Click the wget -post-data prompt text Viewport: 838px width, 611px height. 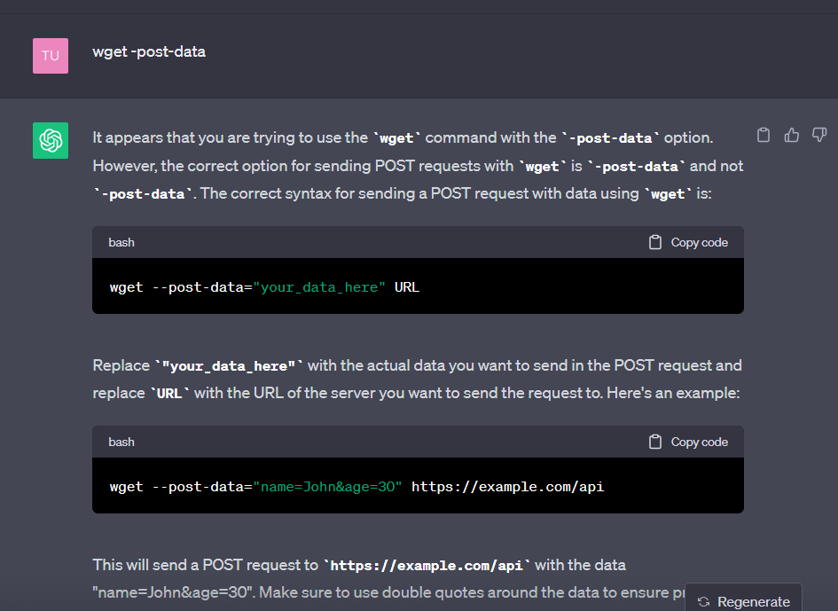(x=149, y=51)
